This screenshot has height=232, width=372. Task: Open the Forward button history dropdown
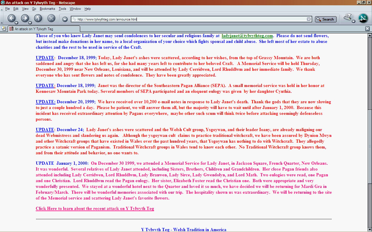pyautogui.click(x=30, y=23)
